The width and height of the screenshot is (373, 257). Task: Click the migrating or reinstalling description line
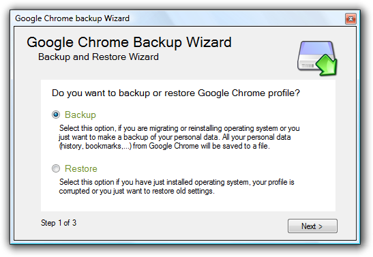pos(179,128)
